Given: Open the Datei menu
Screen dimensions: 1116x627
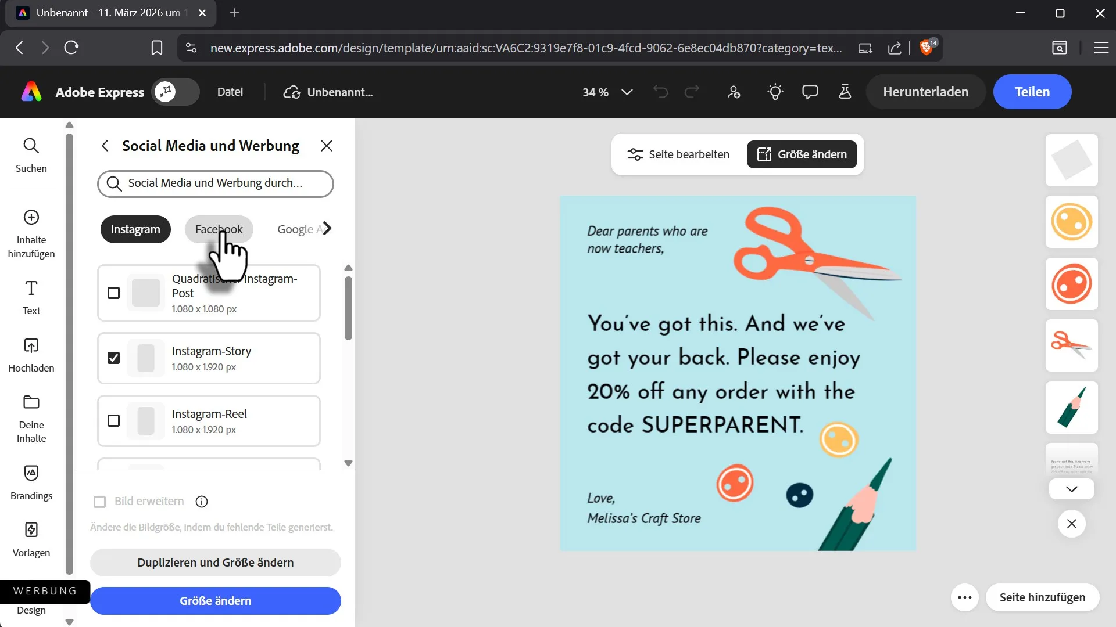Looking at the screenshot, I should point(230,92).
